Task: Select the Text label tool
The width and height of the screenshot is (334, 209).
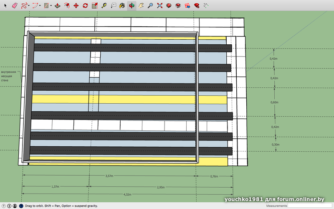Action: click(113, 6)
